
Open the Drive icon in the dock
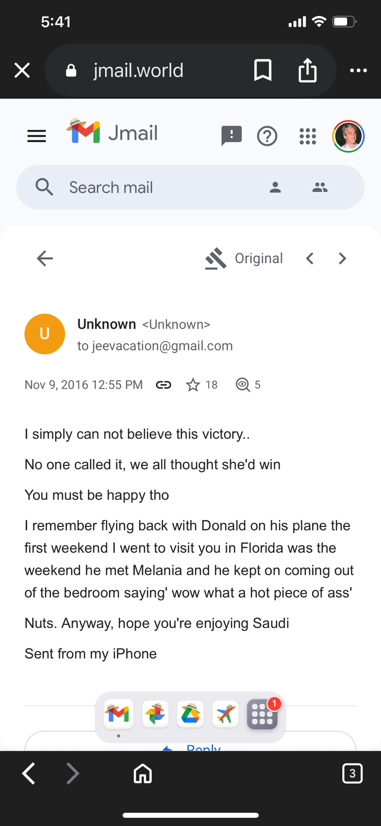(x=190, y=713)
